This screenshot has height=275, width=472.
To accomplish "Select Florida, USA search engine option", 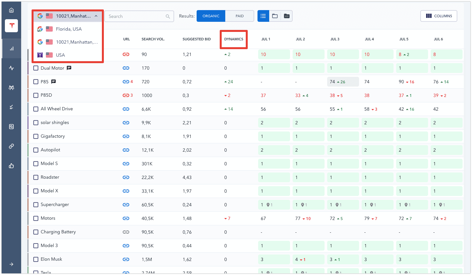I will click(68, 29).
